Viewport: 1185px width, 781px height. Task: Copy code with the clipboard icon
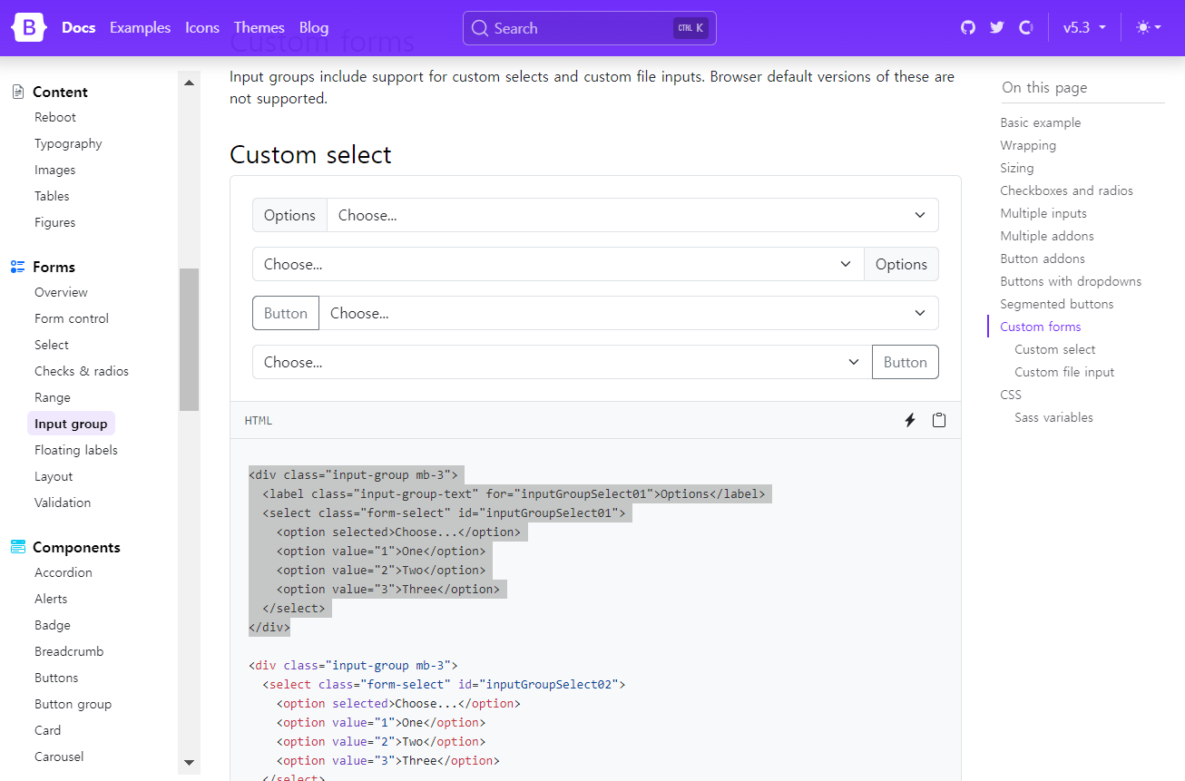(939, 420)
